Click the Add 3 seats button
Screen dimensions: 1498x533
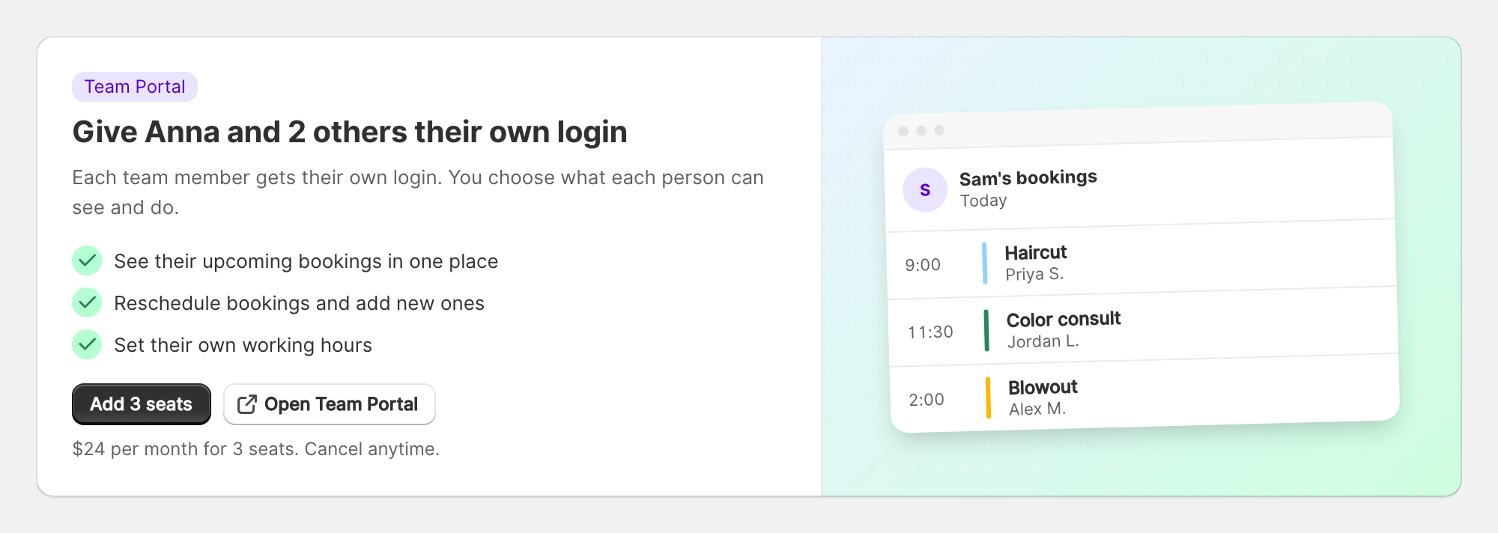coord(142,404)
